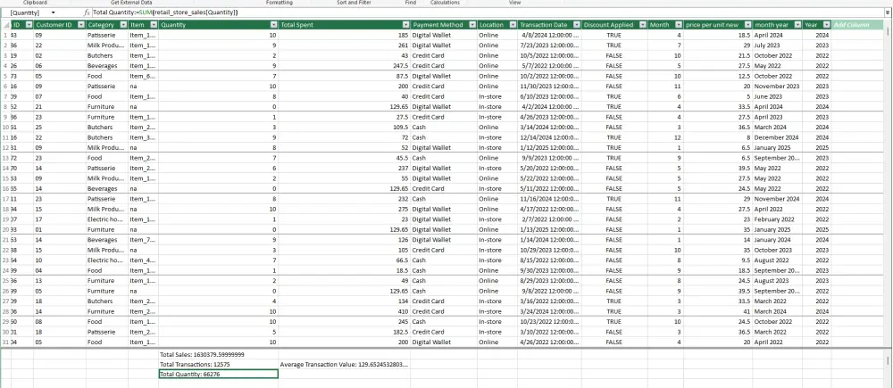Viewport: 893px width, 388px height.
Task: Open the Discount Applied column filter dropdown
Action: click(x=642, y=25)
